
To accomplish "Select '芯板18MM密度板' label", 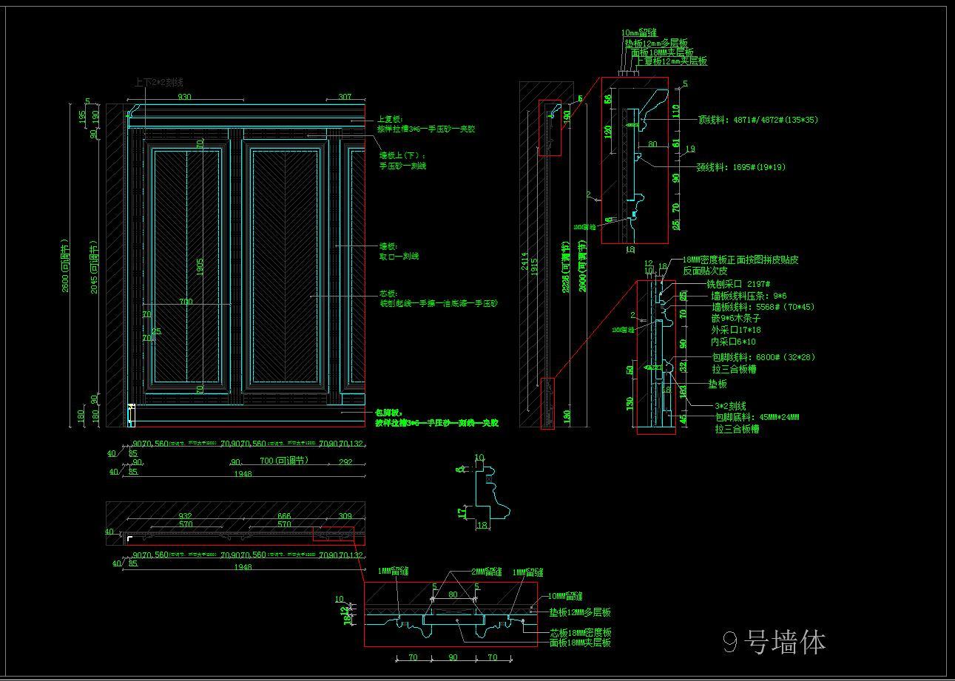I will [581, 633].
